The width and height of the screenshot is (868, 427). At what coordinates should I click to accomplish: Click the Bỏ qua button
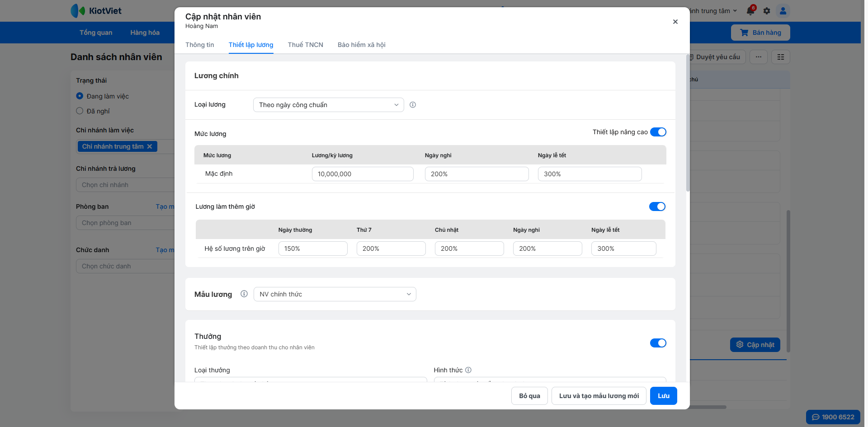[x=530, y=396]
